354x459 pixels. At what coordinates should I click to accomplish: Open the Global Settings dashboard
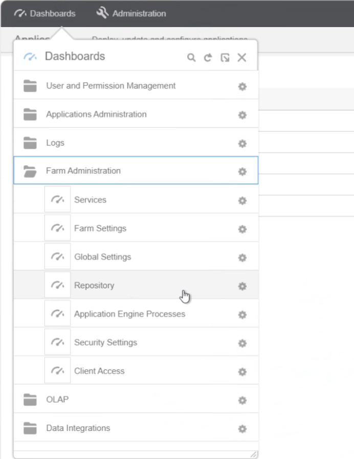tap(136, 257)
